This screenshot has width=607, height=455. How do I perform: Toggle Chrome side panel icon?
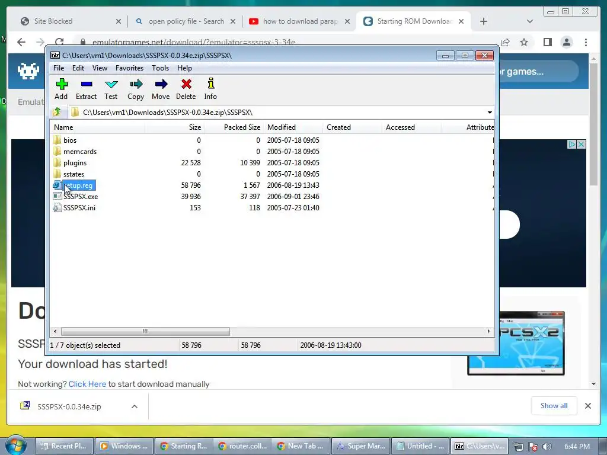pos(547,42)
